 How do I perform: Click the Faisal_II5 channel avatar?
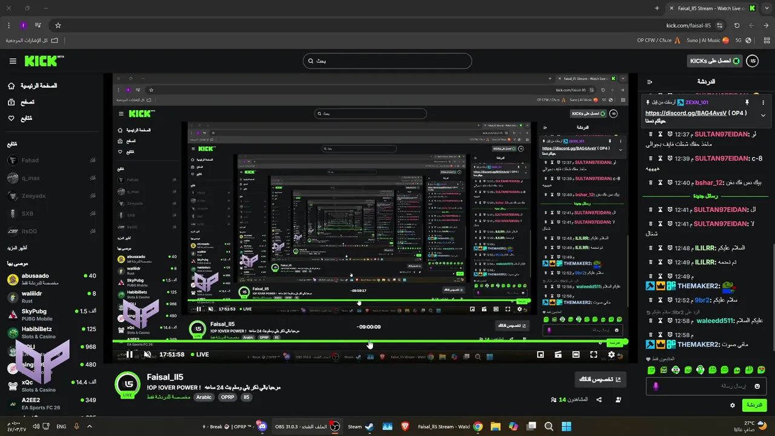(128, 384)
